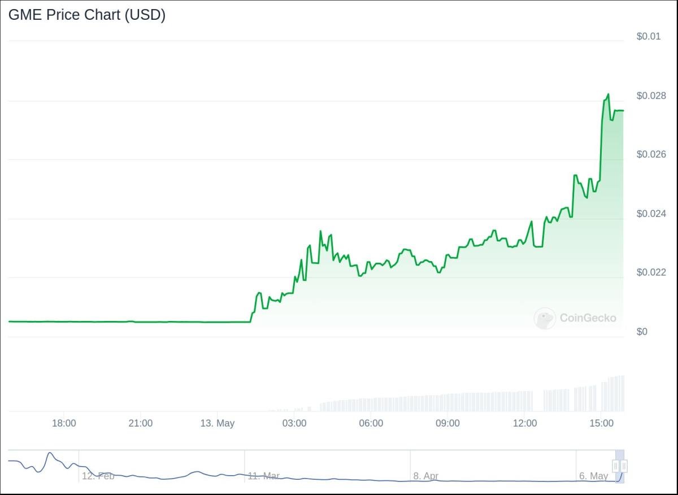This screenshot has height=495, width=678.
Task: Click the 03:00 time axis label
Action: pos(294,423)
